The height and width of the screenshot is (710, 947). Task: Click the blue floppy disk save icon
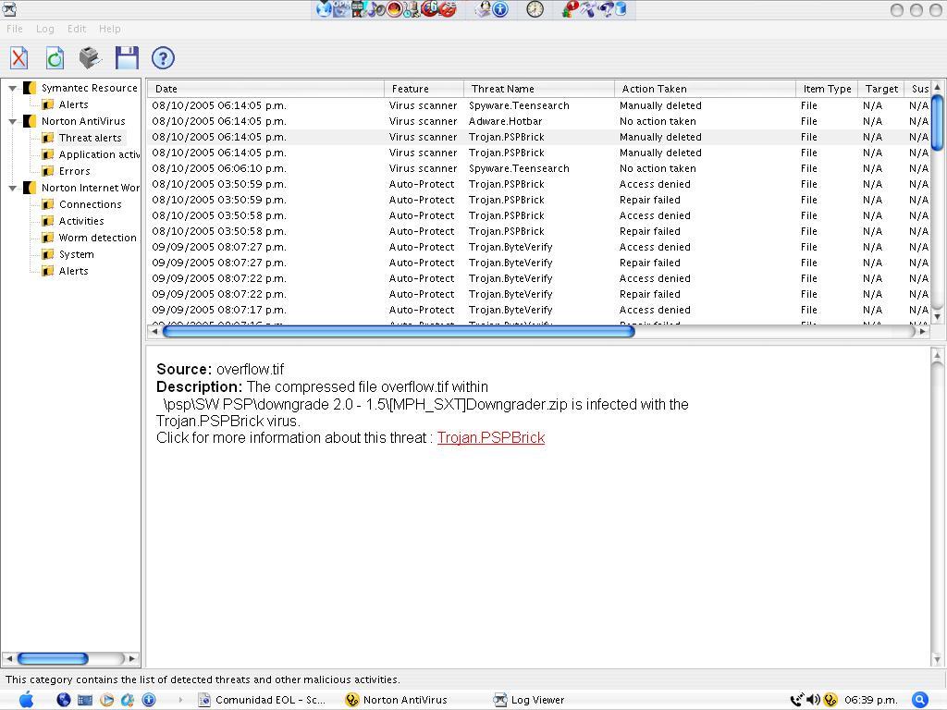point(127,58)
